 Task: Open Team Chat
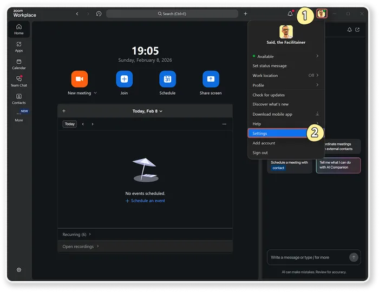tap(19, 82)
